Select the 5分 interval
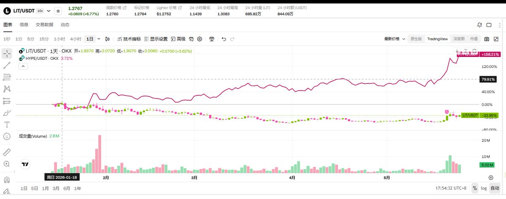 tap(31, 39)
